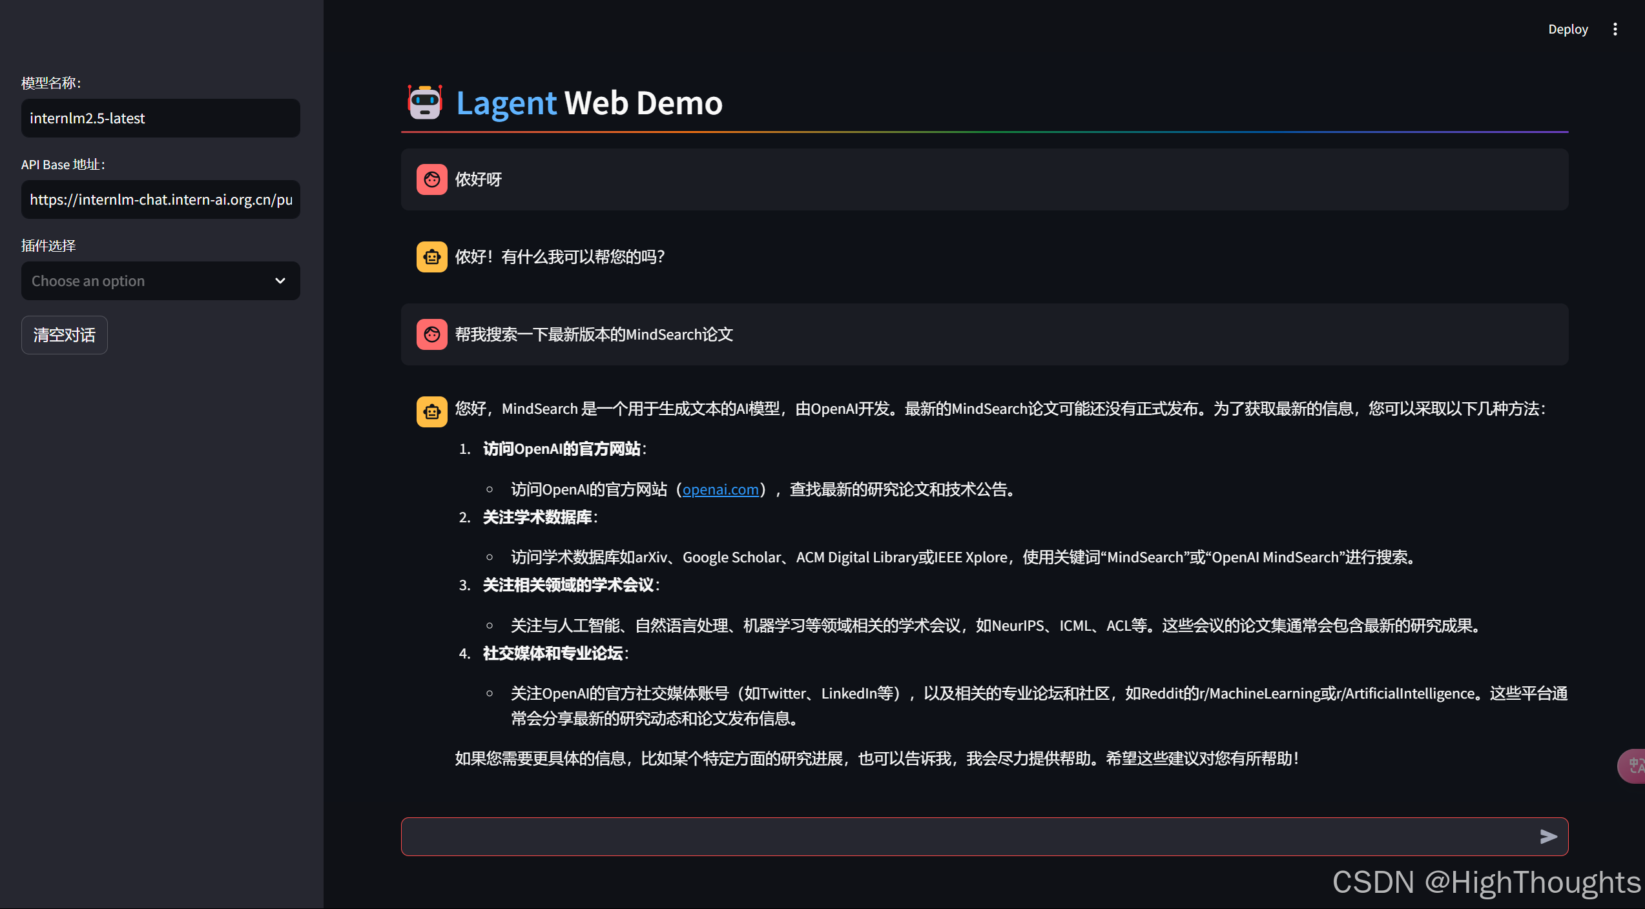Click the Deploy menu item
This screenshot has height=909, width=1645.
point(1567,29)
